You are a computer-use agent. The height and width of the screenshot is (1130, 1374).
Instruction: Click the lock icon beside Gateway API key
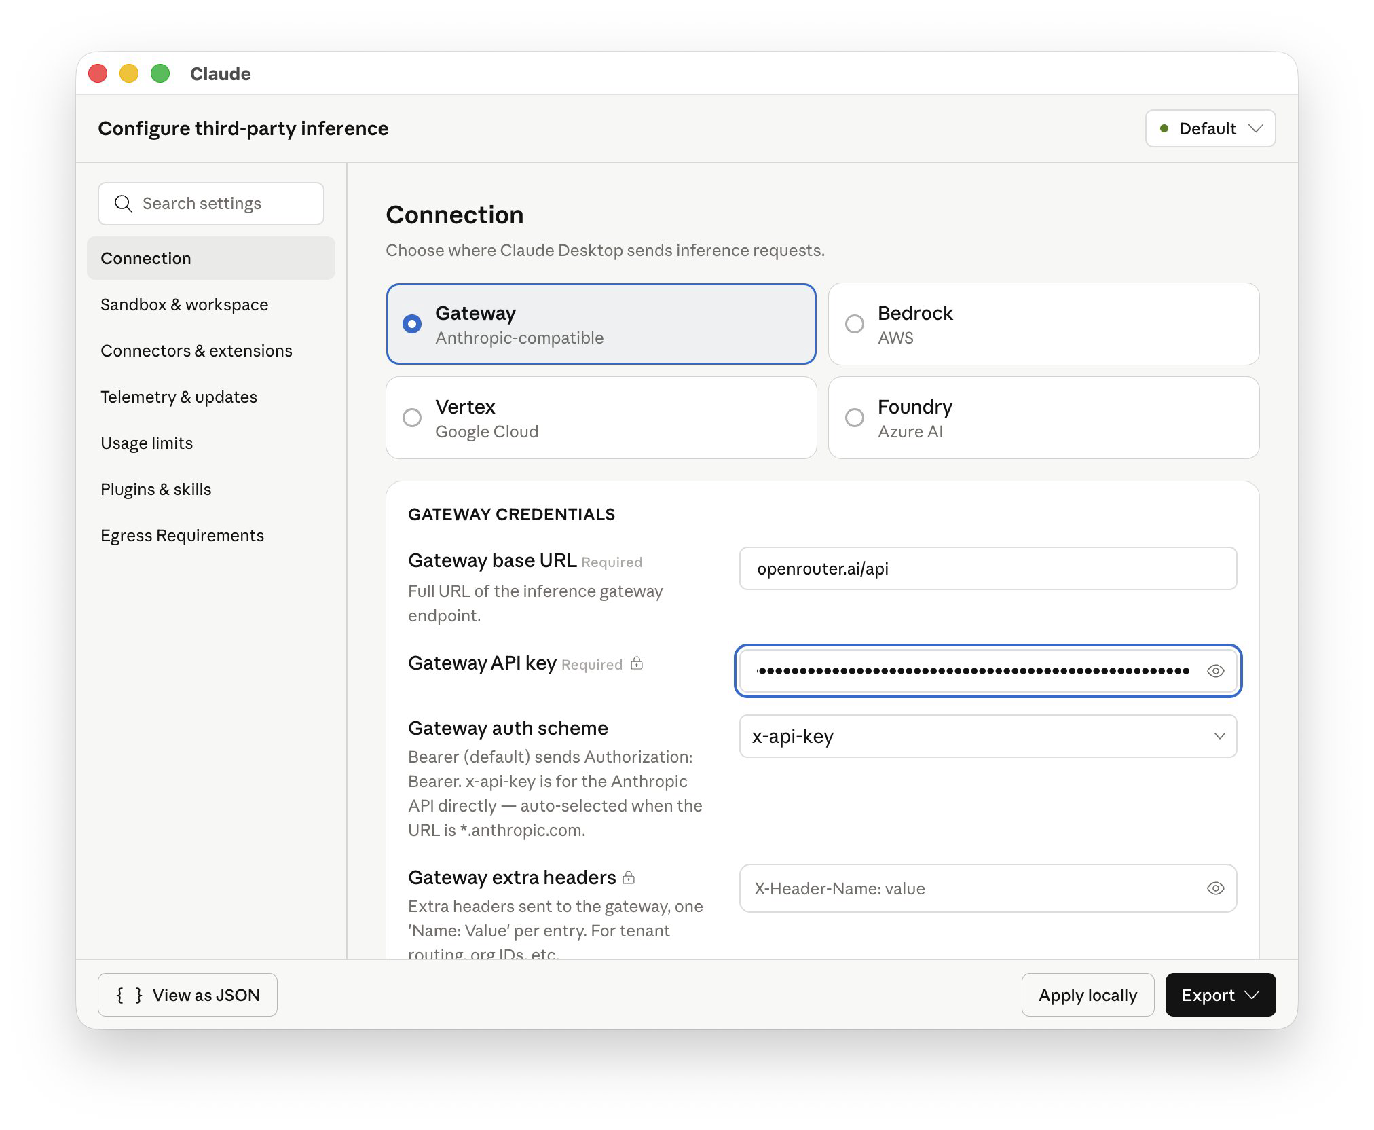(636, 663)
